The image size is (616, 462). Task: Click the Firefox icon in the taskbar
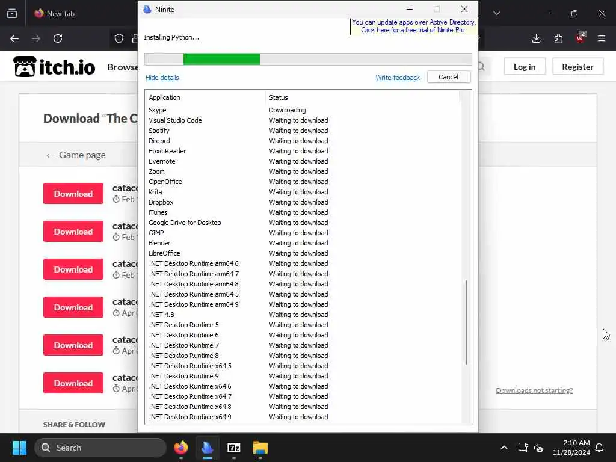click(x=181, y=448)
